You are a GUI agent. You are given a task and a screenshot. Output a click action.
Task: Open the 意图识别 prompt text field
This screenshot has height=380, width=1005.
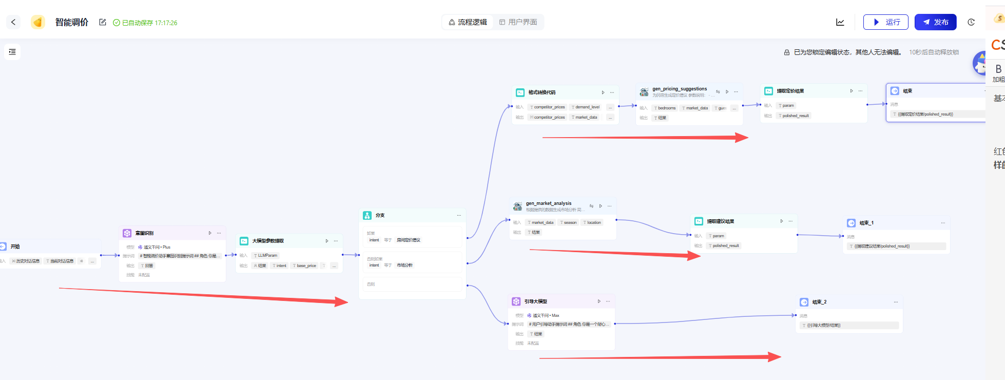tap(179, 256)
